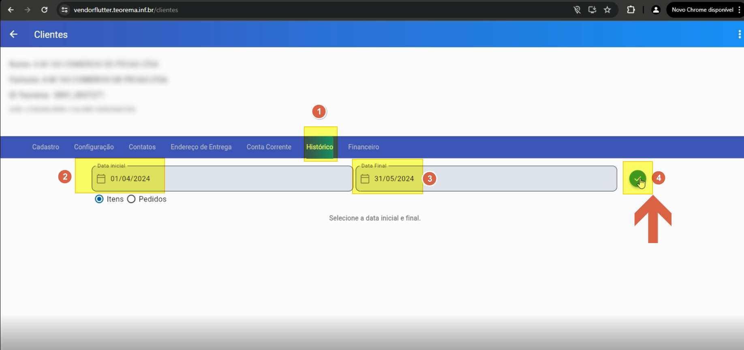Viewport: 744px width, 350px height.
Task: Open the Contatos tab
Action: pyautogui.click(x=142, y=147)
